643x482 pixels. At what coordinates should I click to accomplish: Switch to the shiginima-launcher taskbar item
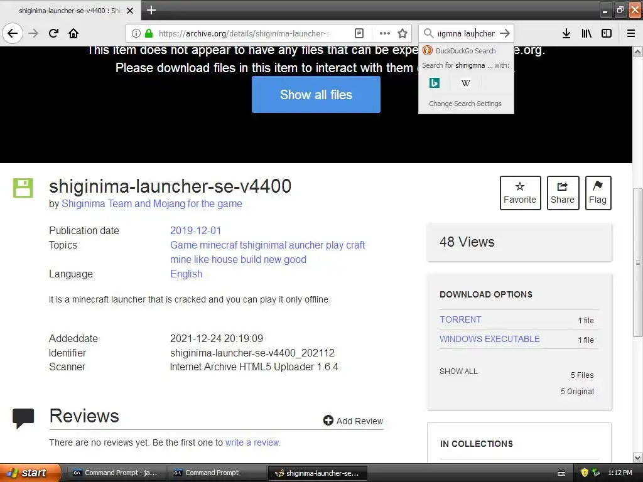click(x=317, y=473)
